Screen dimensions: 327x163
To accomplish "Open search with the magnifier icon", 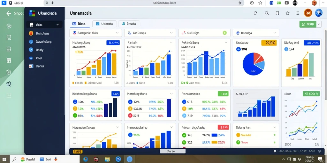I will point(267,13).
